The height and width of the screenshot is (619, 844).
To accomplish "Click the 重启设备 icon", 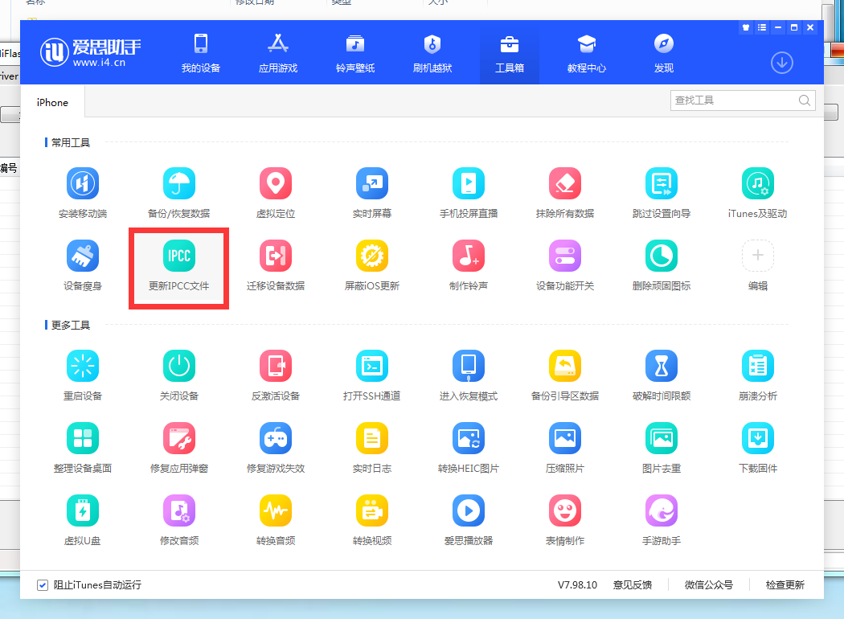I will click(82, 366).
